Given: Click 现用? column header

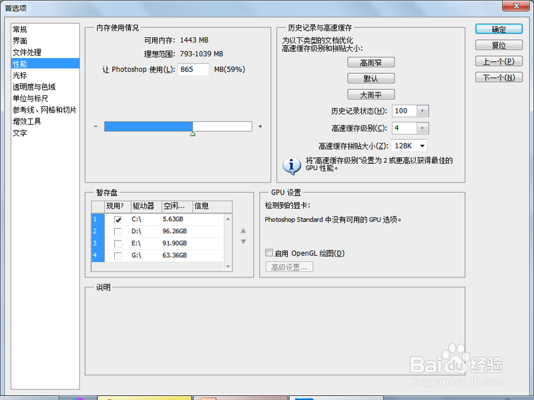Looking at the screenshot, I should tap(117, 206).
